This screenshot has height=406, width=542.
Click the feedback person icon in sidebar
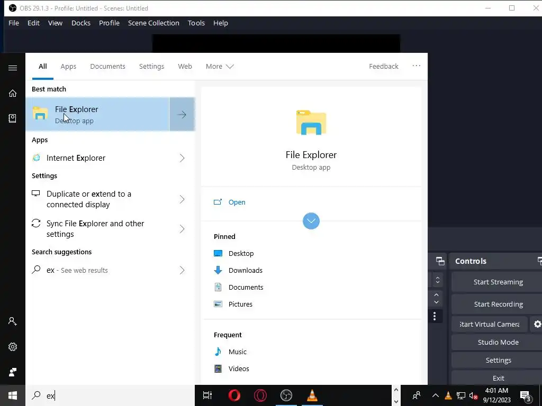(x=13, y=372)
